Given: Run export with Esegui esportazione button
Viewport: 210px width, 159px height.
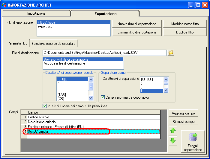Looking at the screenshot, I should (193, 141).
